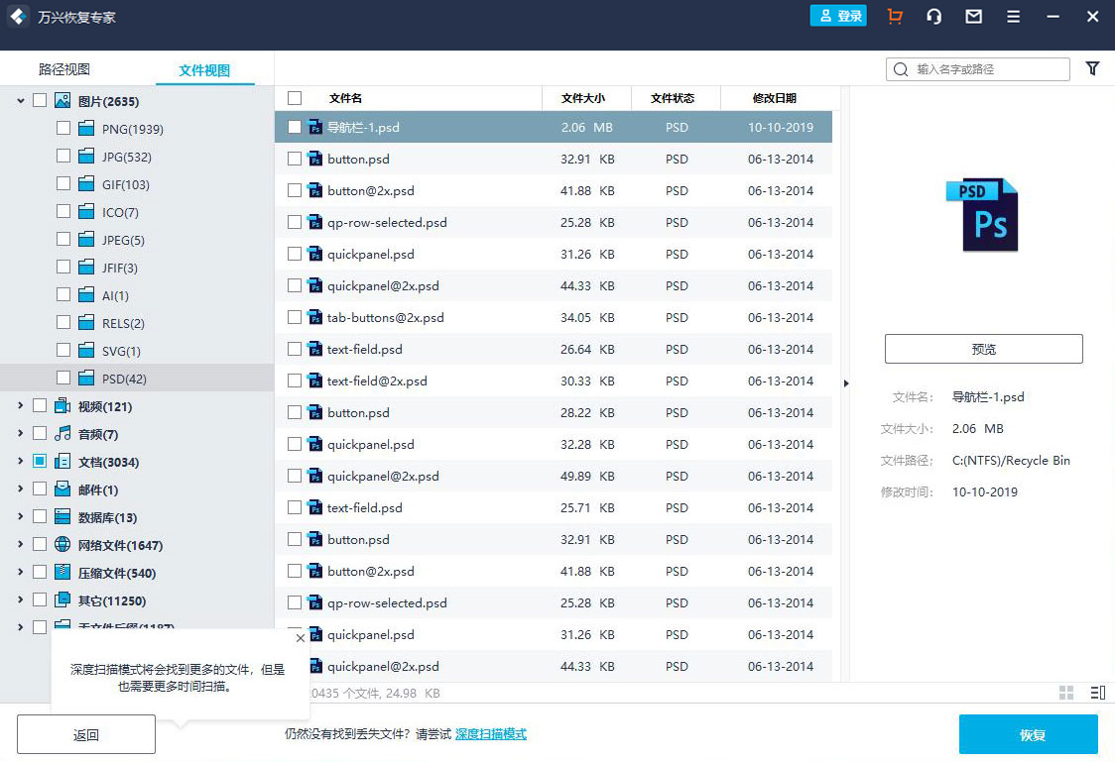The image size is (1115, 762).
Task: Click the mail envelope icon
Action: 974,17
